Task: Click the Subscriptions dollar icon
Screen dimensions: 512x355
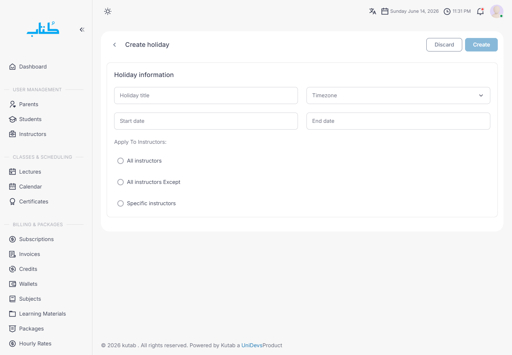Action: (x=12, y=239)
